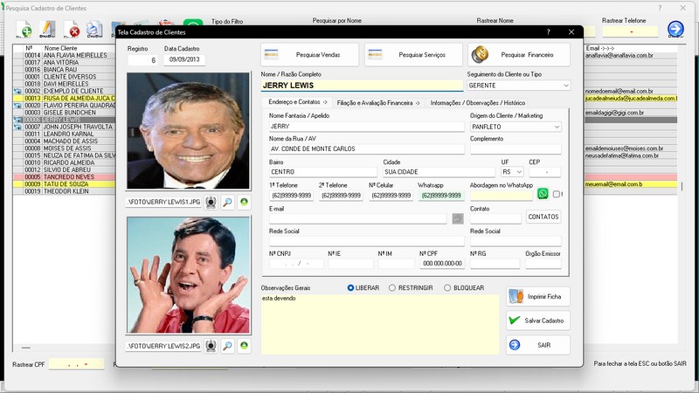Capture webcam photo for JERRY LEWIS2.JPG
The height and width of the screenshot is (393, 699).
[211, 346]
